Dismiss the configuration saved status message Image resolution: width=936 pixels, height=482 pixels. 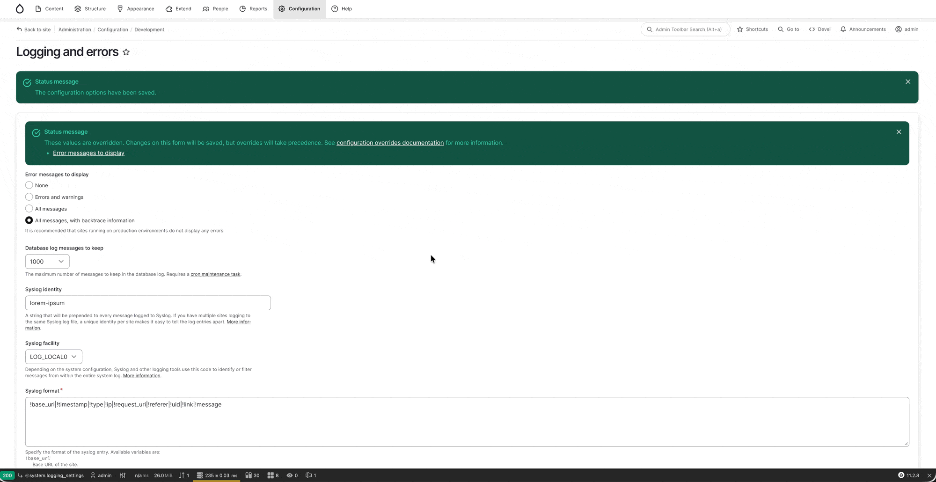point(907,82)
